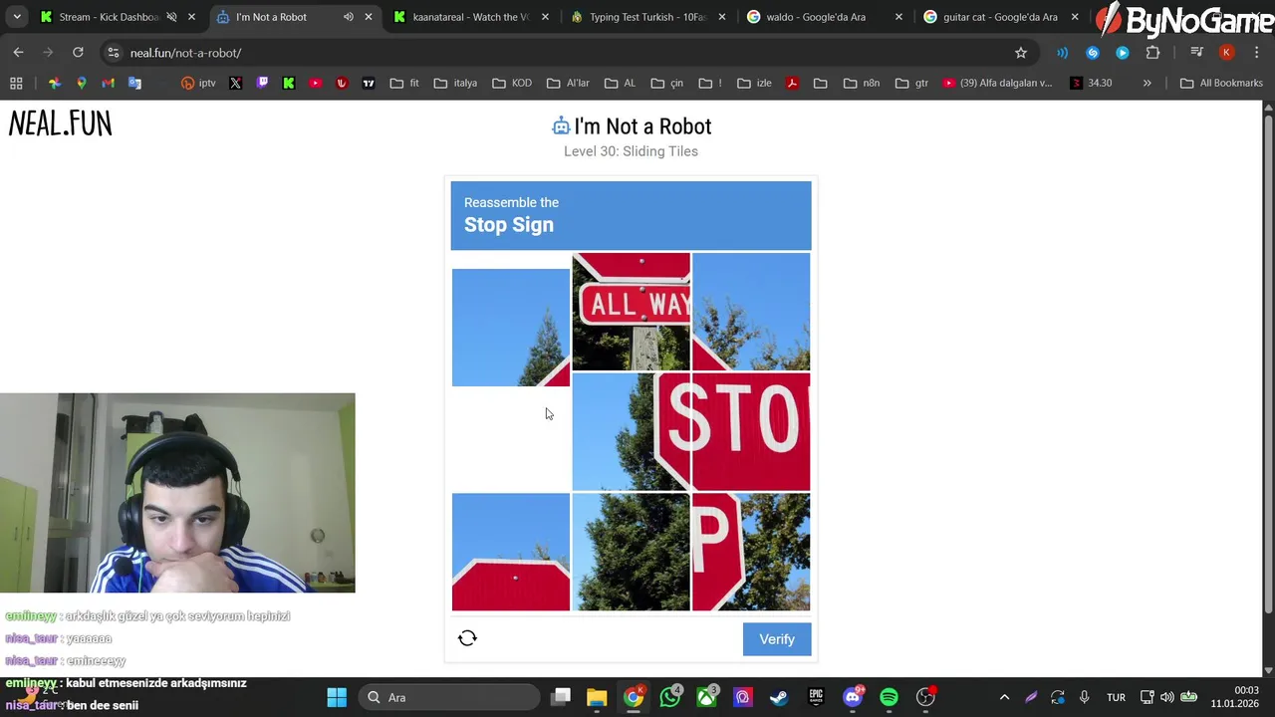Open the fit bookmarks folder
Image resolution: width=1275 pixels, height=717 pixels.
click(x=405, y=83)
